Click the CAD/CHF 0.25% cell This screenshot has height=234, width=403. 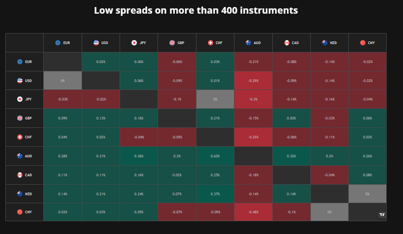[x=215, y=175]
